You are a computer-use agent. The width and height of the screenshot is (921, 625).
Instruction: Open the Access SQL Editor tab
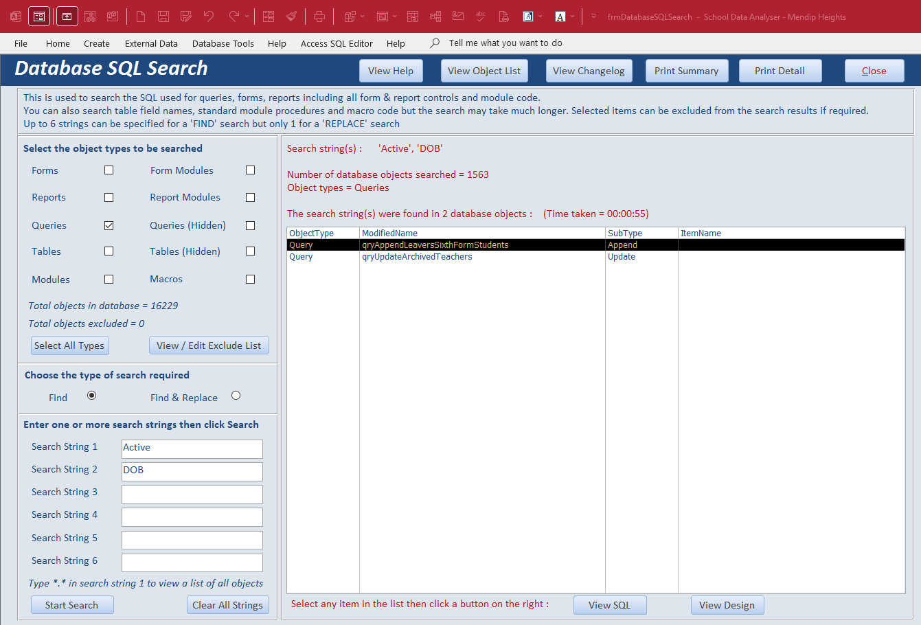click(337, 43)
